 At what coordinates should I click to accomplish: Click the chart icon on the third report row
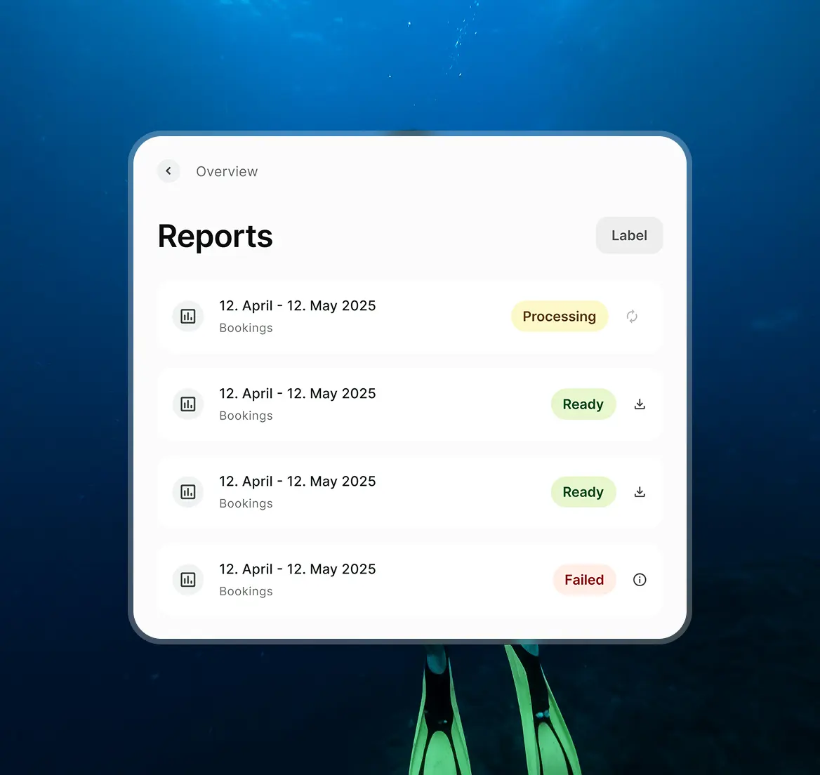point(187,491)
